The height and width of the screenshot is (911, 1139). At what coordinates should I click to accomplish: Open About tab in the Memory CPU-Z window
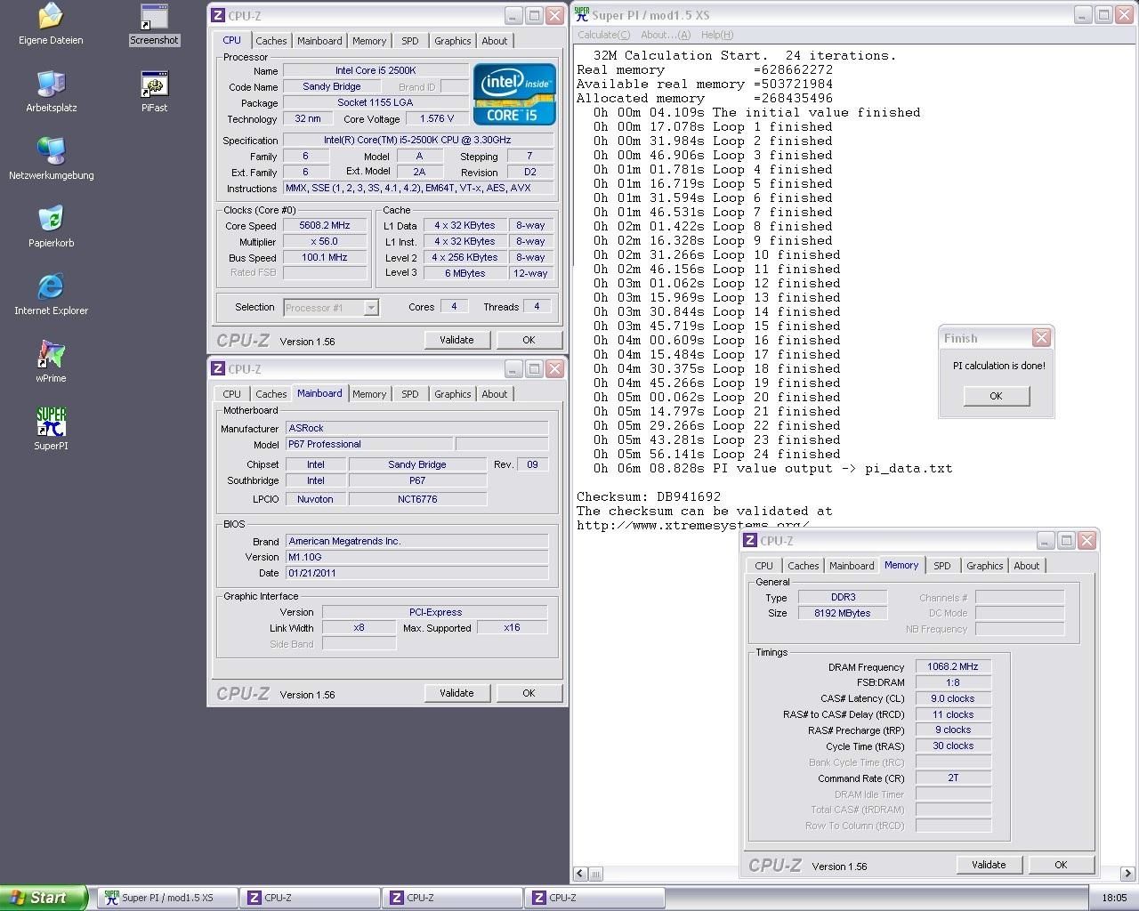(x=1027, y=566)
